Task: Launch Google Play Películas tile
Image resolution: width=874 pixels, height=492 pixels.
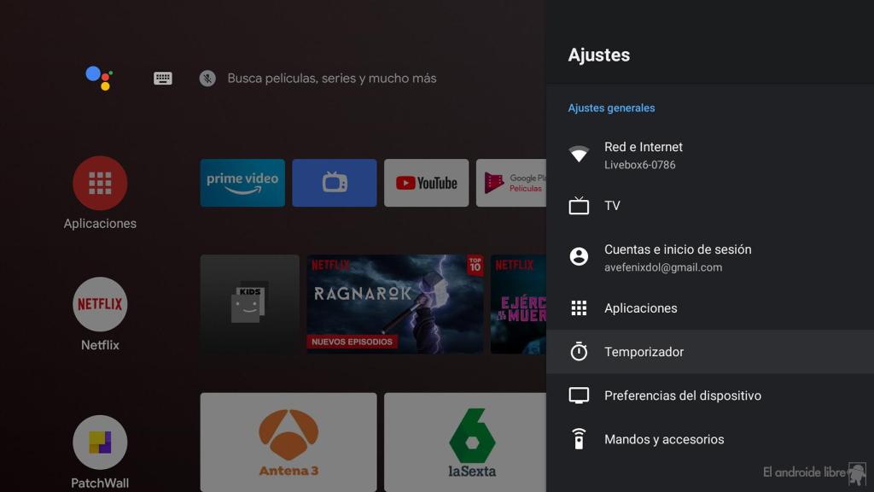Action: 511,183
